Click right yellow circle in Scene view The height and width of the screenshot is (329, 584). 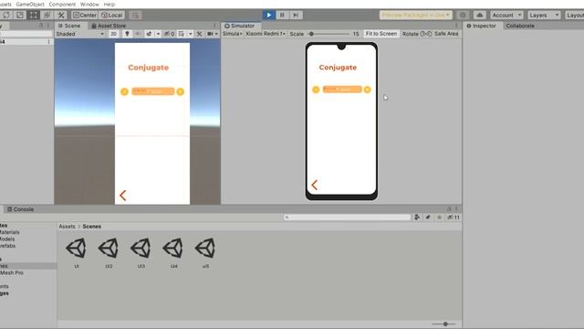pyautogui.click(x=181, y=91)
